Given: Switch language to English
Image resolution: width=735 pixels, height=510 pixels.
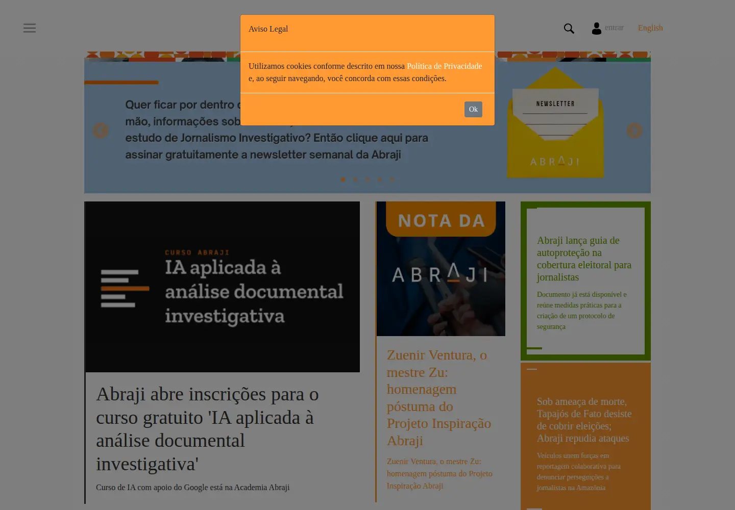Looking at the screenshot, I should click(x=650, y=28).
